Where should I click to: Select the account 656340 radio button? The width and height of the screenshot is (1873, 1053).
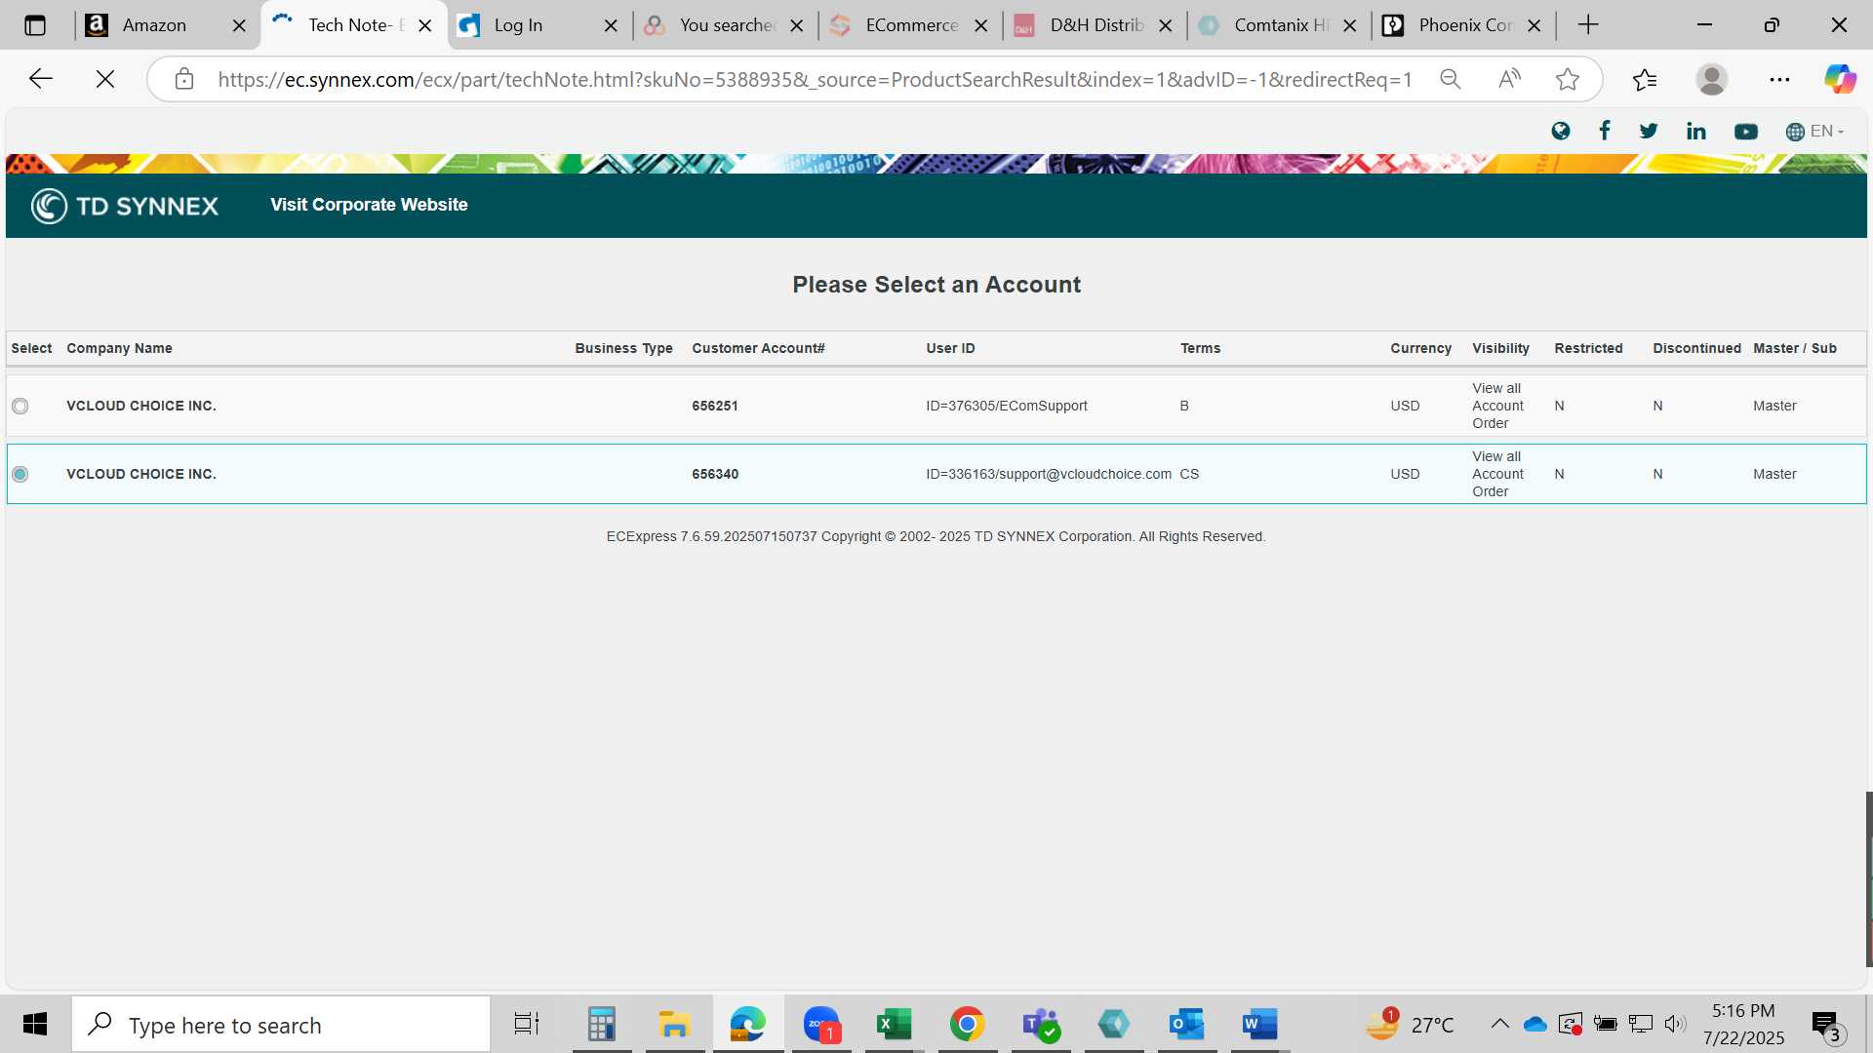(x=20, y=474)
